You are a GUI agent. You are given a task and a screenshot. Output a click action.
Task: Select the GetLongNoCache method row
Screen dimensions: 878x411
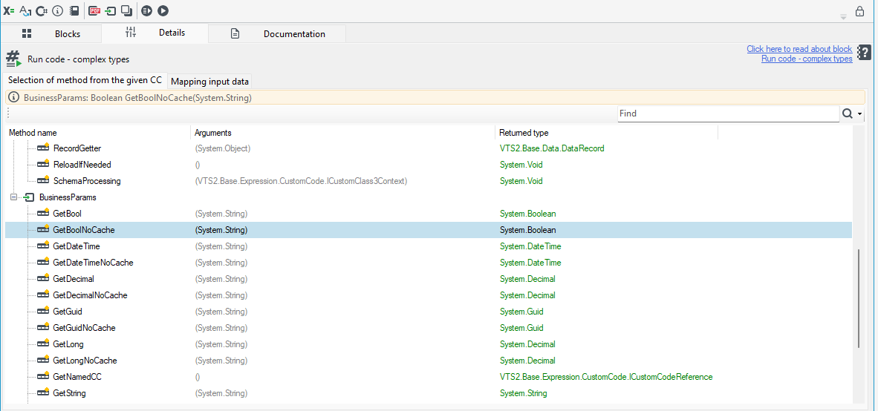coord(429,360)
